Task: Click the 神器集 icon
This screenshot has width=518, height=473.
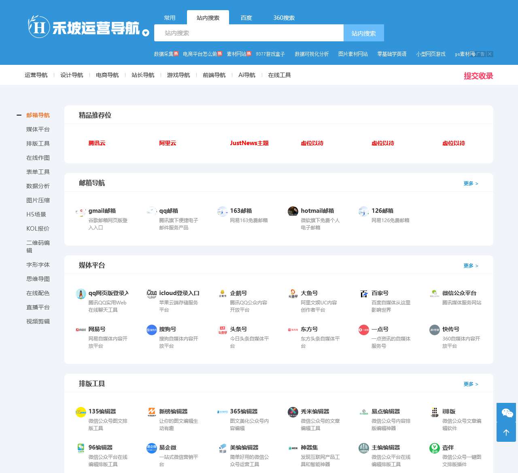Action: (x=293, y=448)
